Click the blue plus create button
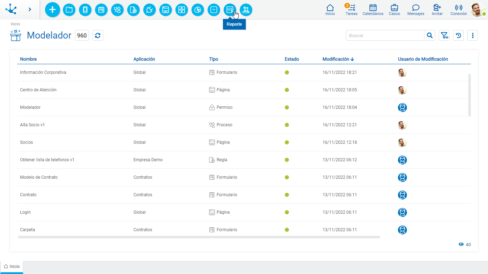 [x=53, y=10]
